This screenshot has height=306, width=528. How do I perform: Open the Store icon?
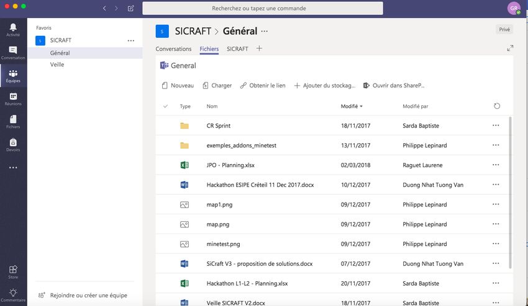(13, 272)
